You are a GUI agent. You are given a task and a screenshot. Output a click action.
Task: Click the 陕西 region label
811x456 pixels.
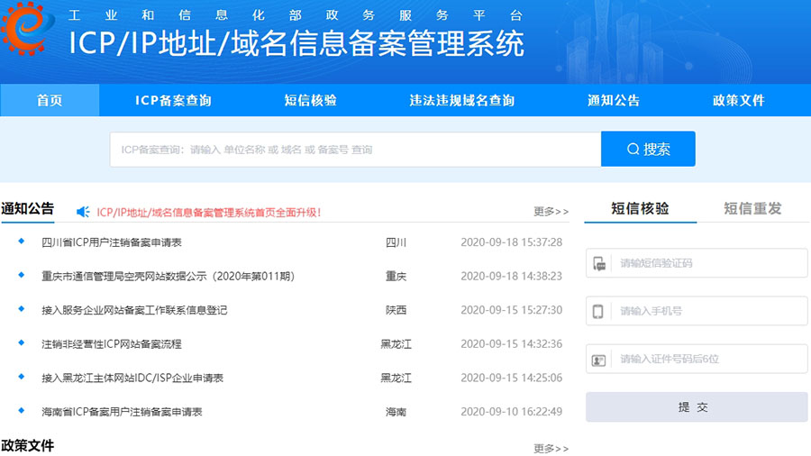pyautogui.click(x=396, y=310)
